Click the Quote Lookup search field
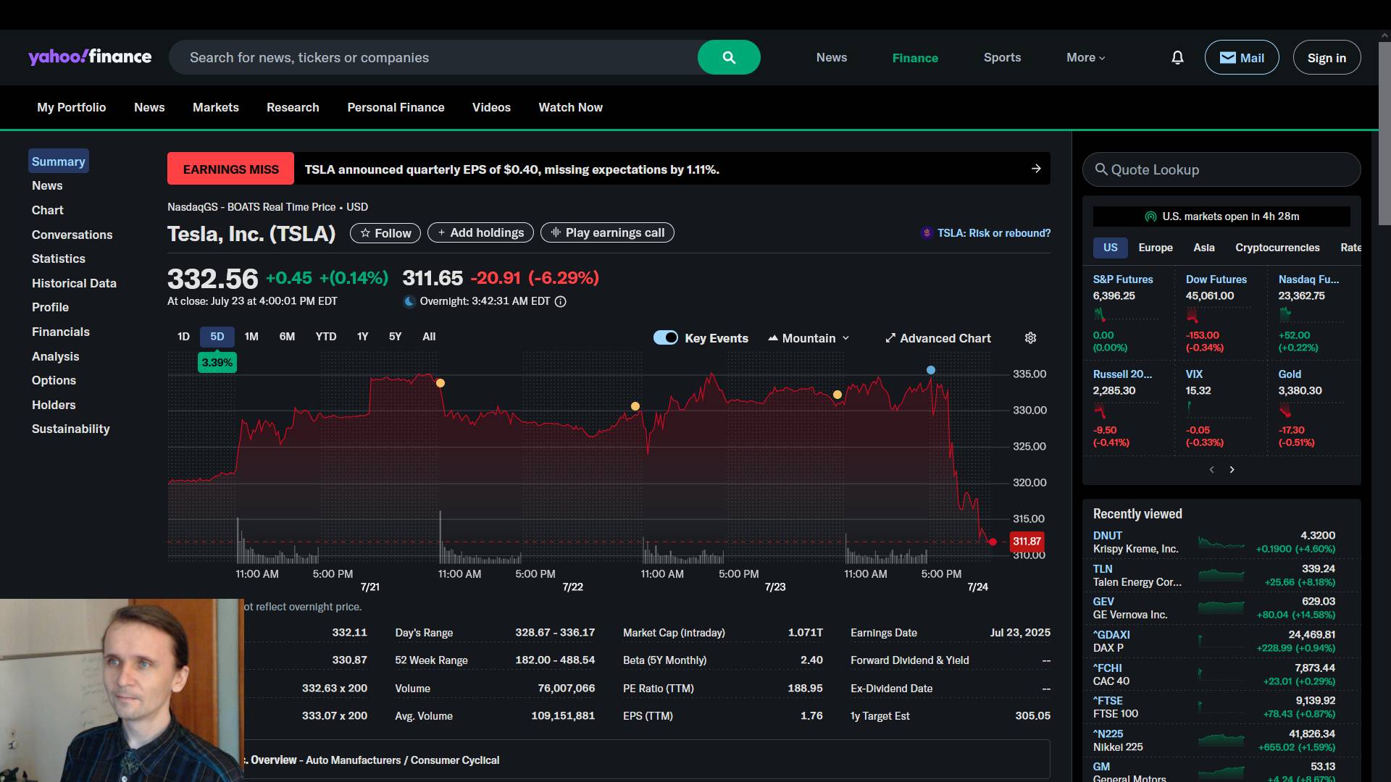Image resolution: width=1391 pixels, height=782 pixels. [x=1221, y=169]
